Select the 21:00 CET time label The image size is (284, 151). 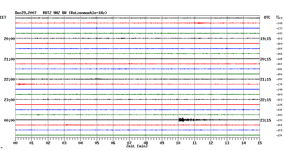pyautogui.click(x=9, y=59)
